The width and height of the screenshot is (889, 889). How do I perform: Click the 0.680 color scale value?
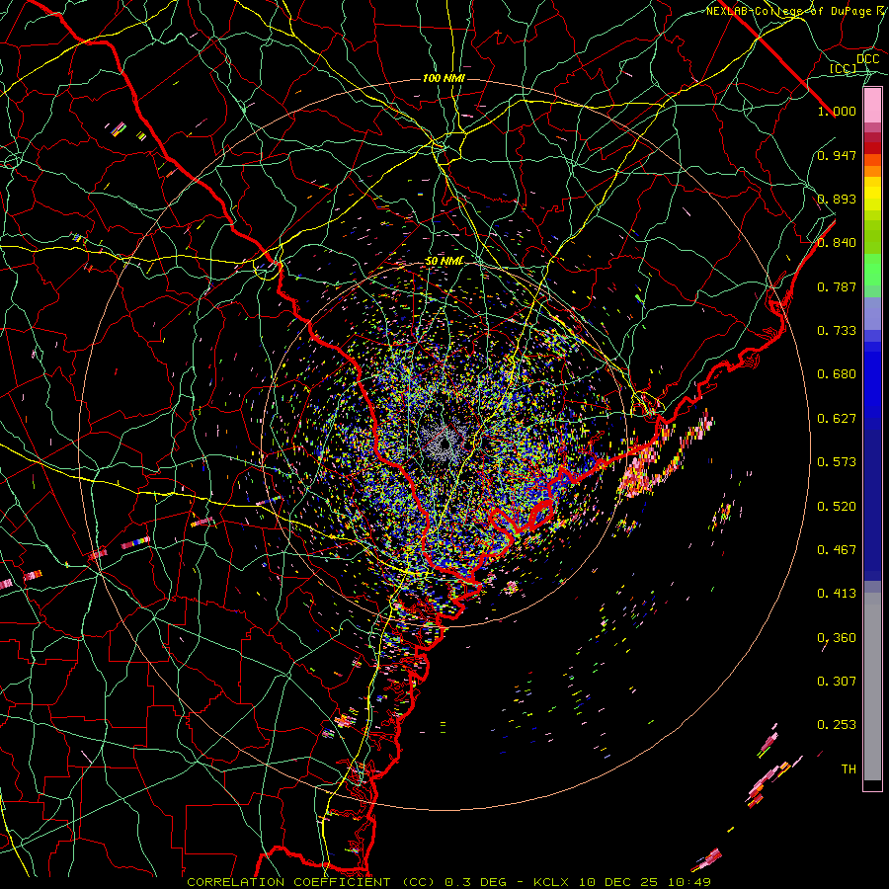coord(837,374)
